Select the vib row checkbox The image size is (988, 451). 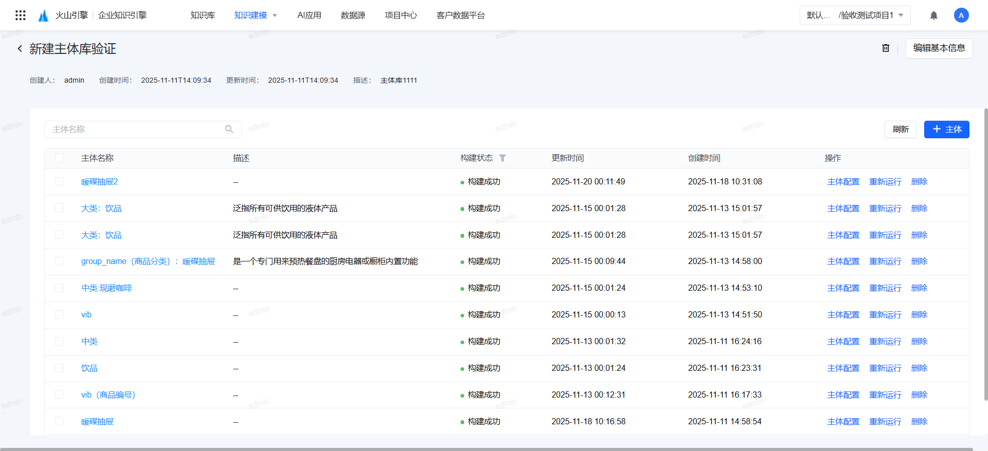pyautogui.click(x=60, y=315)
